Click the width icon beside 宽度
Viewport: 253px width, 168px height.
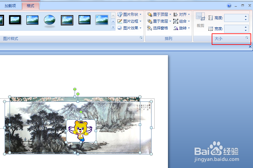click(210, 28)
